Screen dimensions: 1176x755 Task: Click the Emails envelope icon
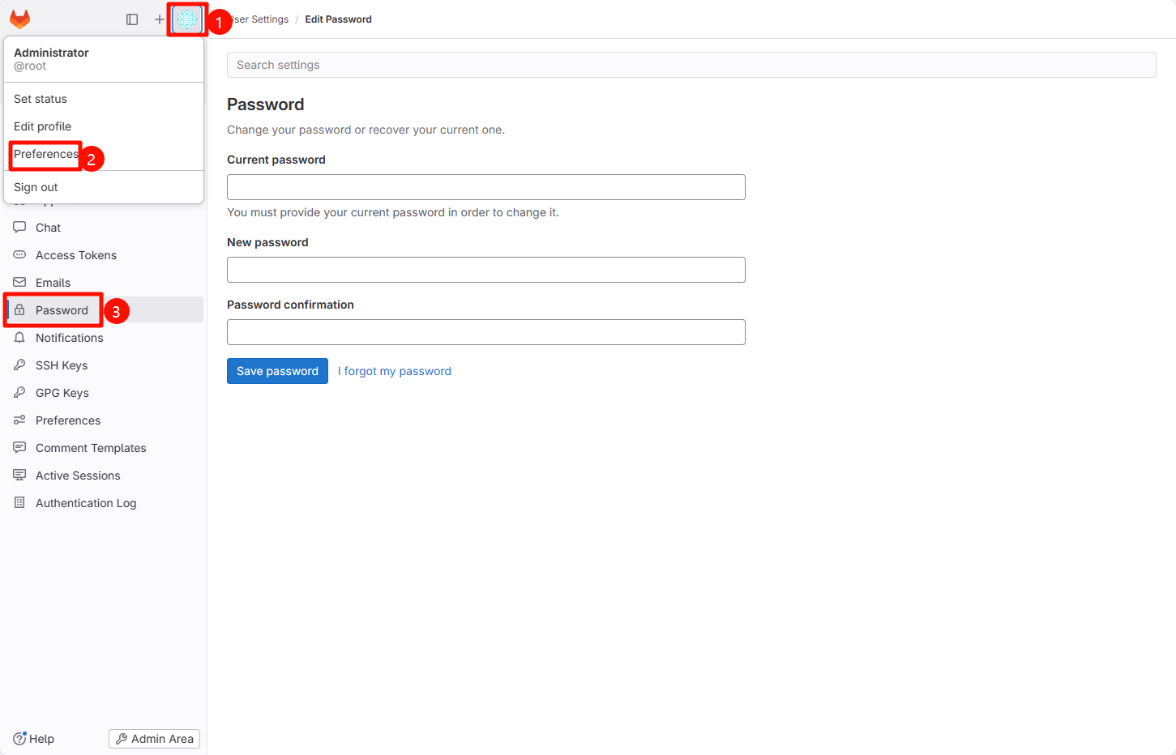[19, 283]
